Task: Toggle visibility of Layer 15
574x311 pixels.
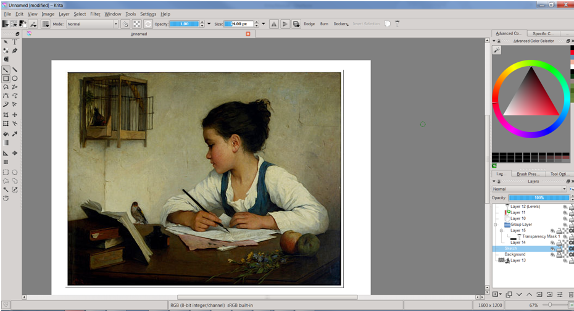Action: point(553,231)
